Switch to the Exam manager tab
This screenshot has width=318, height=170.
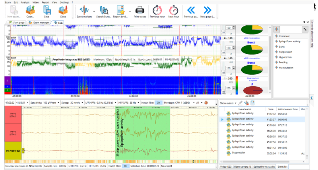pyautogui.click(x=39, y=23)
